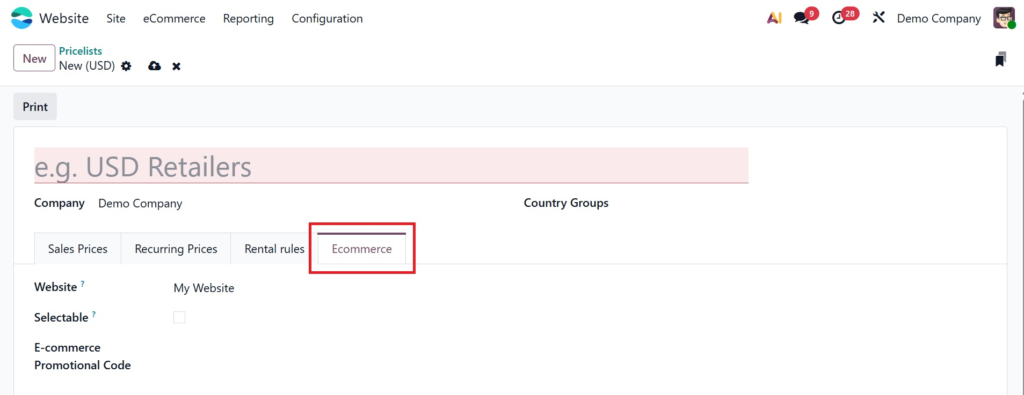Click the user avatar picture

pyautogui.click(x=1004, y=18)
